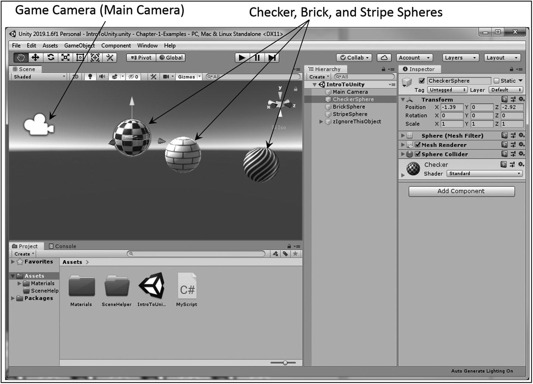This screenshot has height=384, width=533.
Task: Select the Scale tool
Action: pyautogui.click(x=65, y=58)
